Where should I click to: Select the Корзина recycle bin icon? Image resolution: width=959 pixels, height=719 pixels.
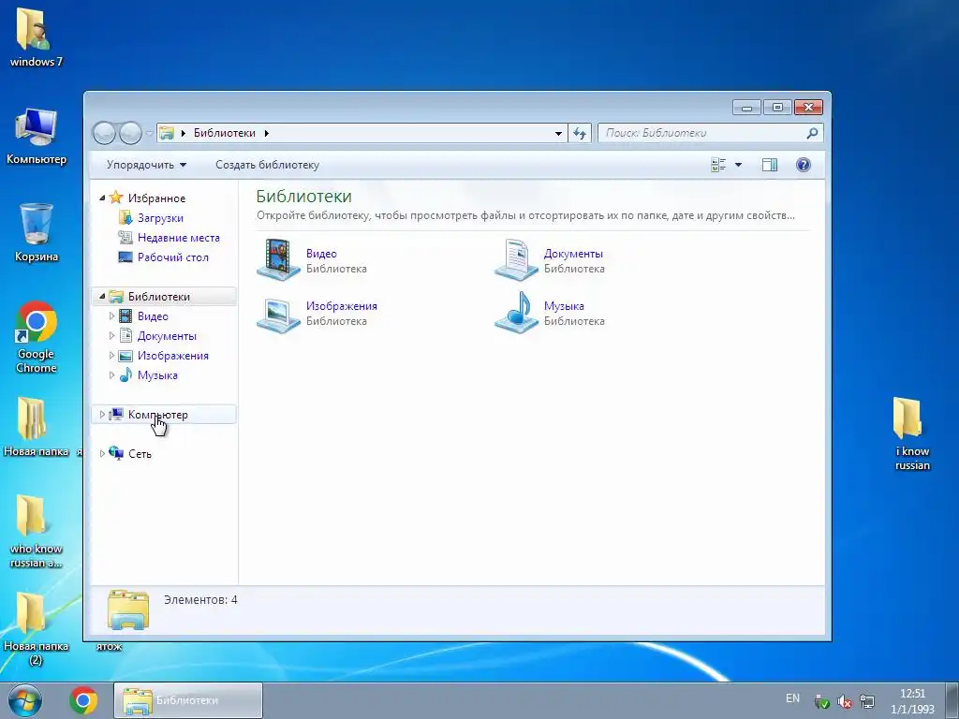coord(37,232)
